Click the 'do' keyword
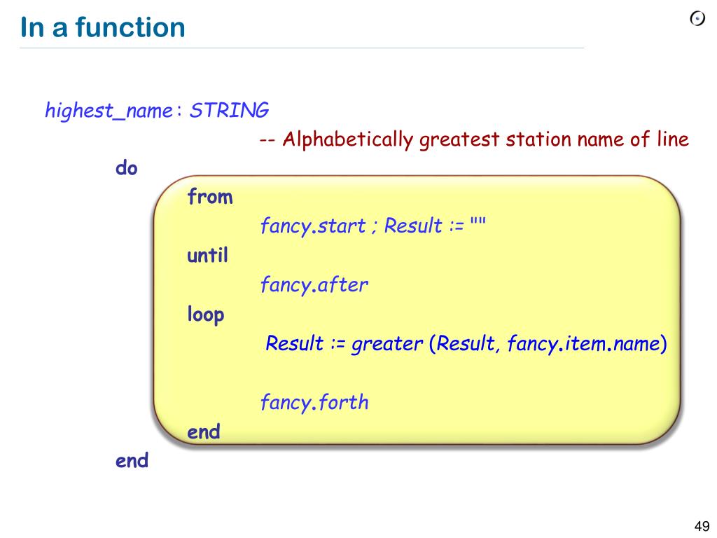 pyautogui.click(x=127, y=168)
